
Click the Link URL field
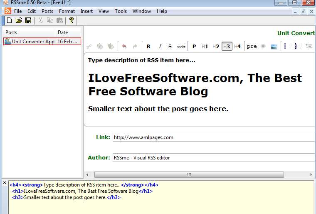pos(214,137)
